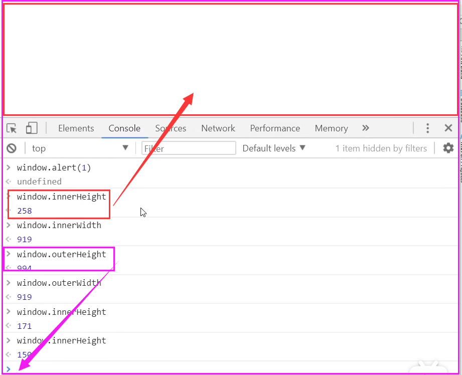This screenshot has width=462, height=375.
Task: Click the 1 item hidden by filters text
Action: pos(381,148)
